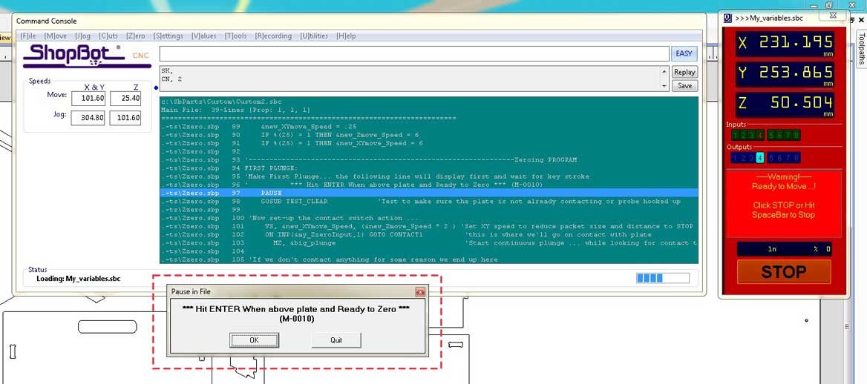Click Input 8 indicator light
Screen dimensions: 867x384
796,135
